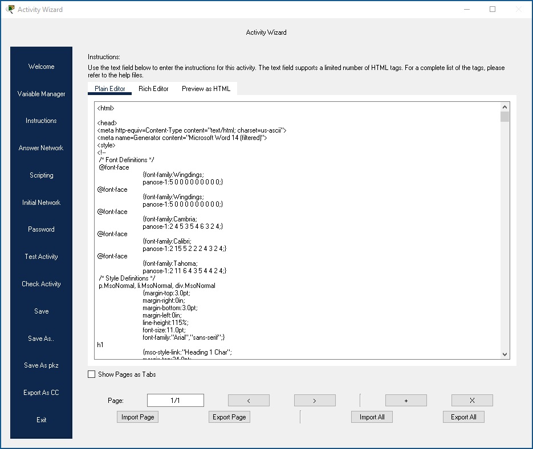Image resolution: width=533 pixels, height=449 pixels.
Task: Click Exit in the sidebar
Action: [41, 420]
